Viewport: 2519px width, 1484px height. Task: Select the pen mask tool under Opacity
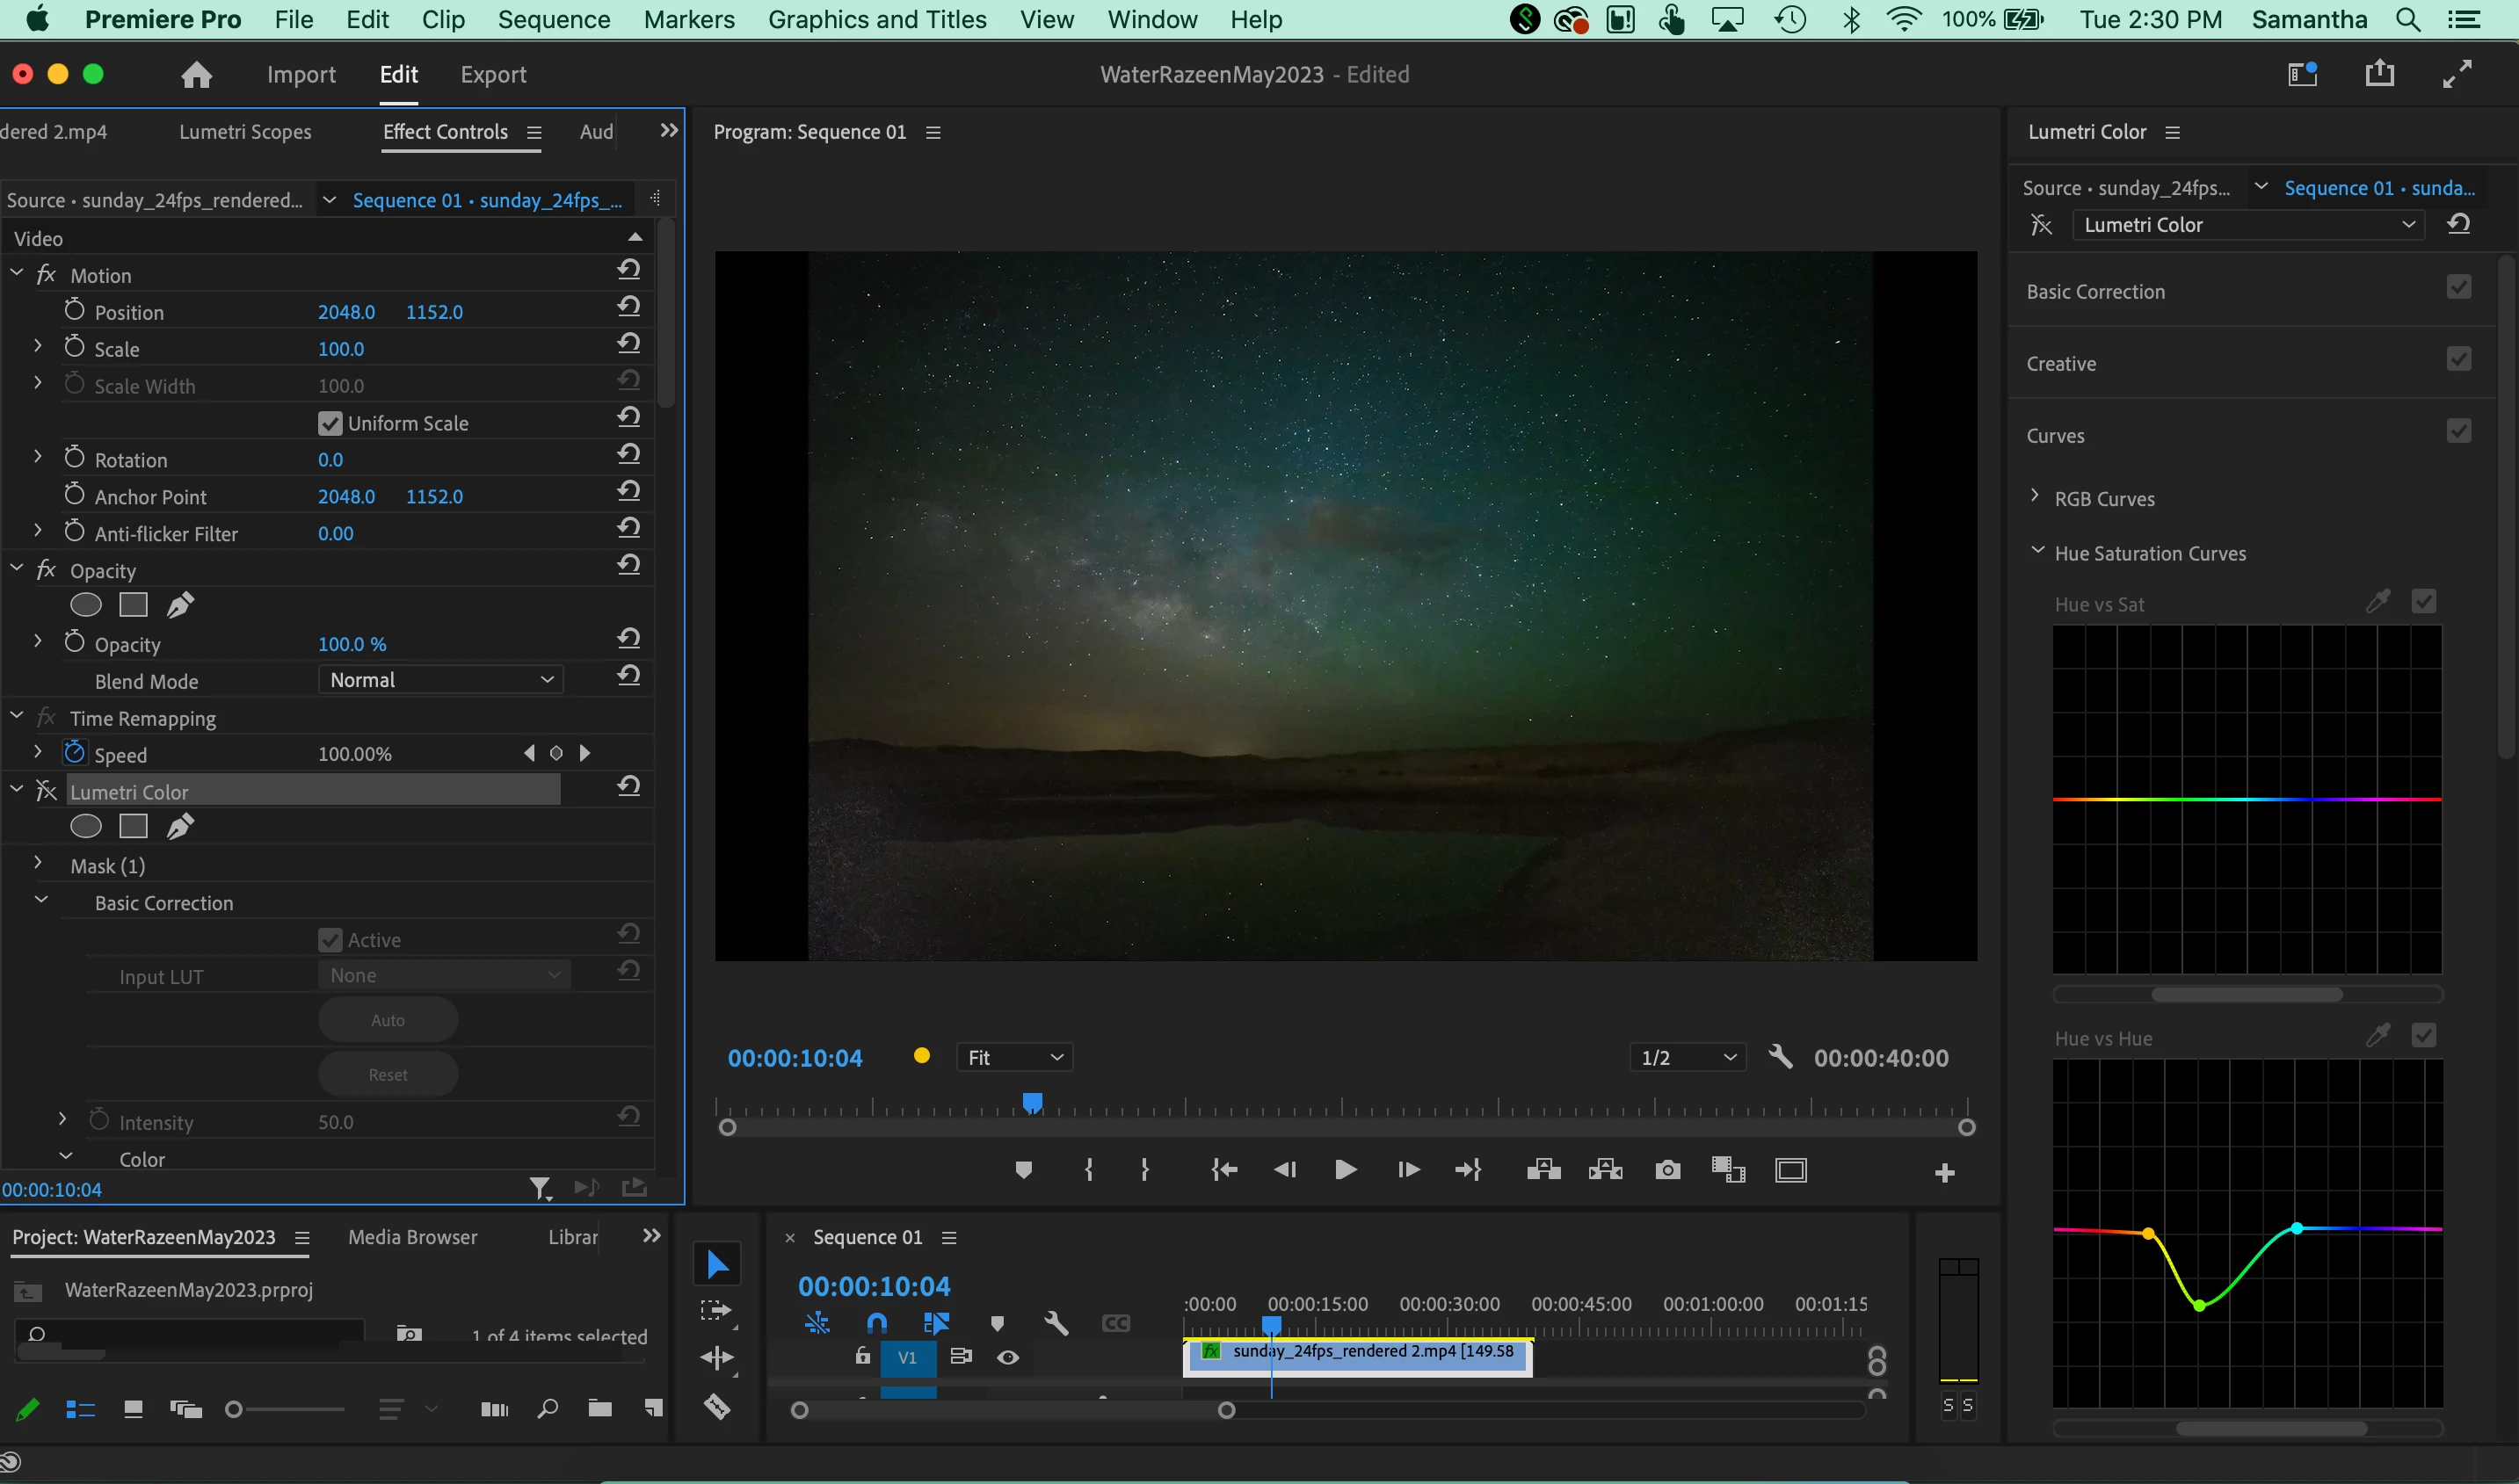click(180, 605)
